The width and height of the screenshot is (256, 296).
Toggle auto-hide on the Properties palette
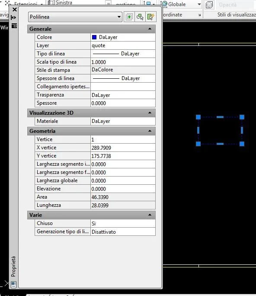coord(13,18)
